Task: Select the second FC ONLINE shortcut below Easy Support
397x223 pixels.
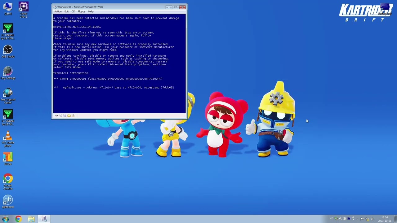Action: click(8, 118)
